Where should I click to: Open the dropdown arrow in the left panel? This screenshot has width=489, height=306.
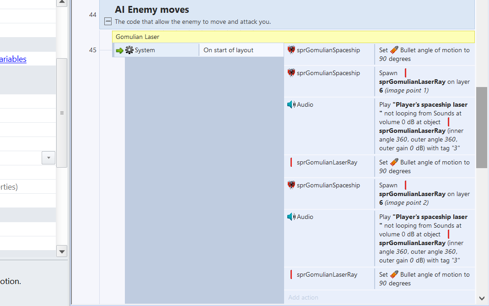[48, 158]
